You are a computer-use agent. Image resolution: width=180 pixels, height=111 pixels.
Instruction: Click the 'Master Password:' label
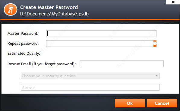pyautogui.click(x=23, y=34)
